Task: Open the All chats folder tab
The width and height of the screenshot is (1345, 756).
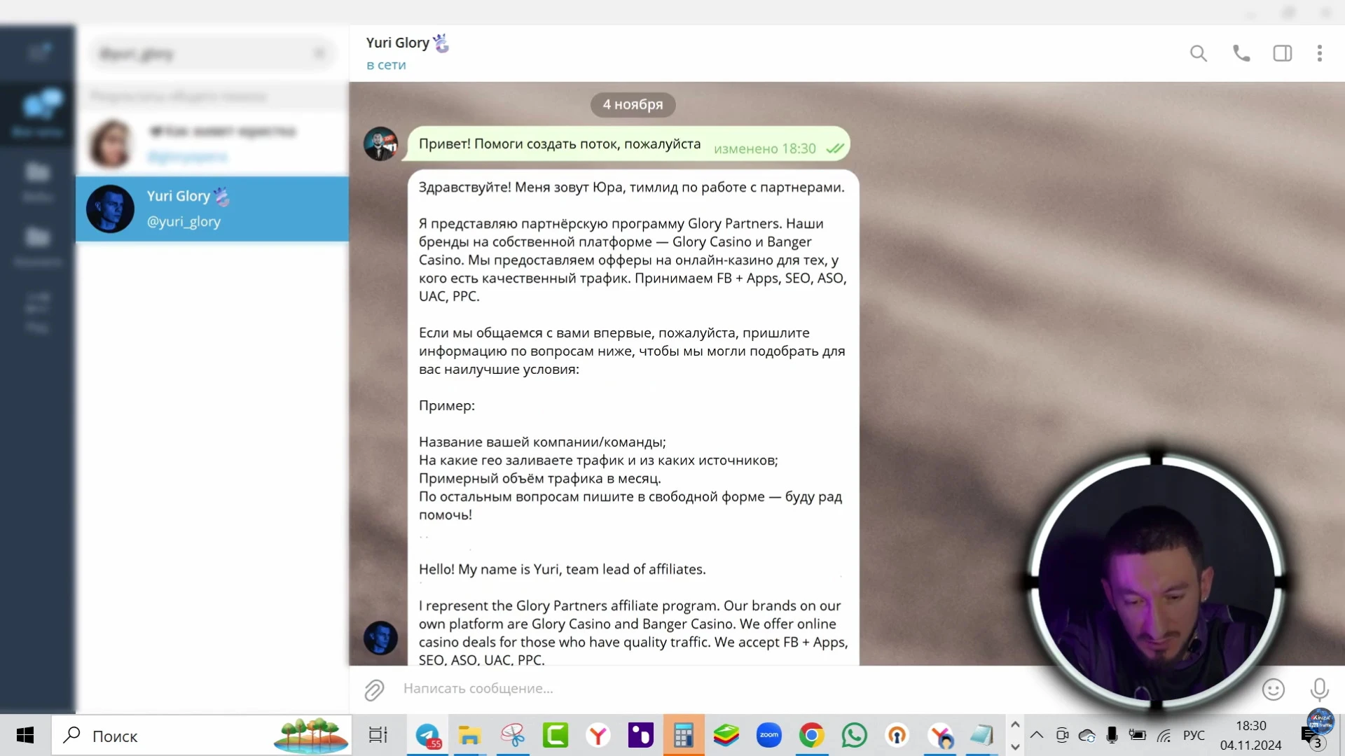Action: (x=38, y=113)
